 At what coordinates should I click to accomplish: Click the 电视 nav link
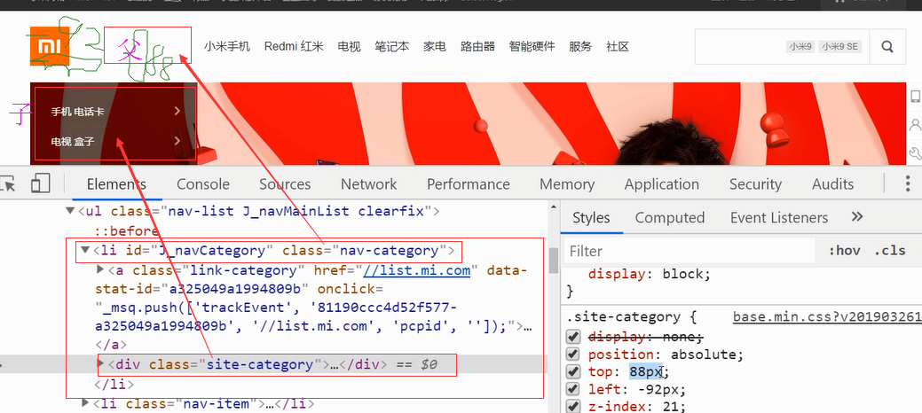[x=350, y=46]
